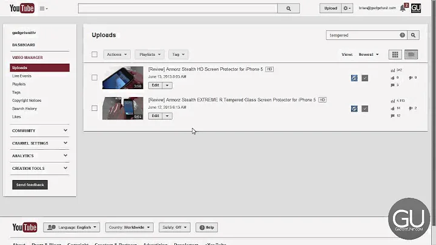Open Tags in sidebar
The width and height of the screenshot is (436, 245).
coord(16,92)
